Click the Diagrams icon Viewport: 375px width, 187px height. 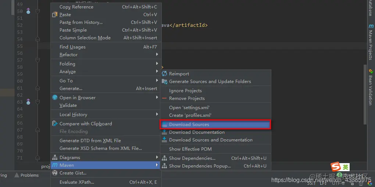click(x=55, y=158)
